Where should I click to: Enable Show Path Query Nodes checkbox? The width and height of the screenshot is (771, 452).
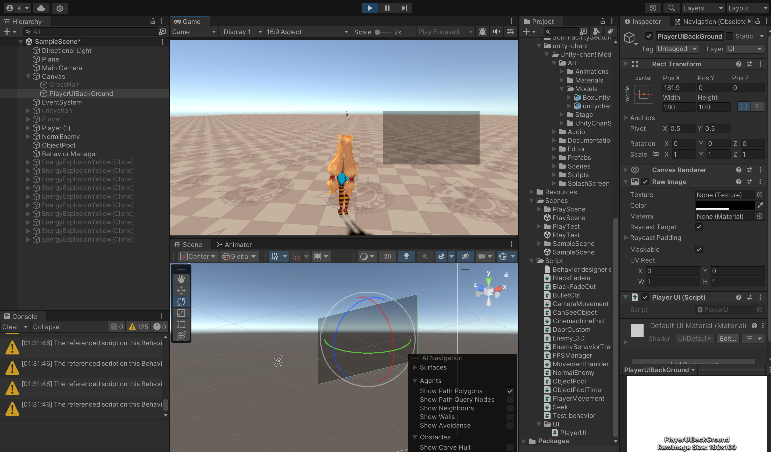510,399
